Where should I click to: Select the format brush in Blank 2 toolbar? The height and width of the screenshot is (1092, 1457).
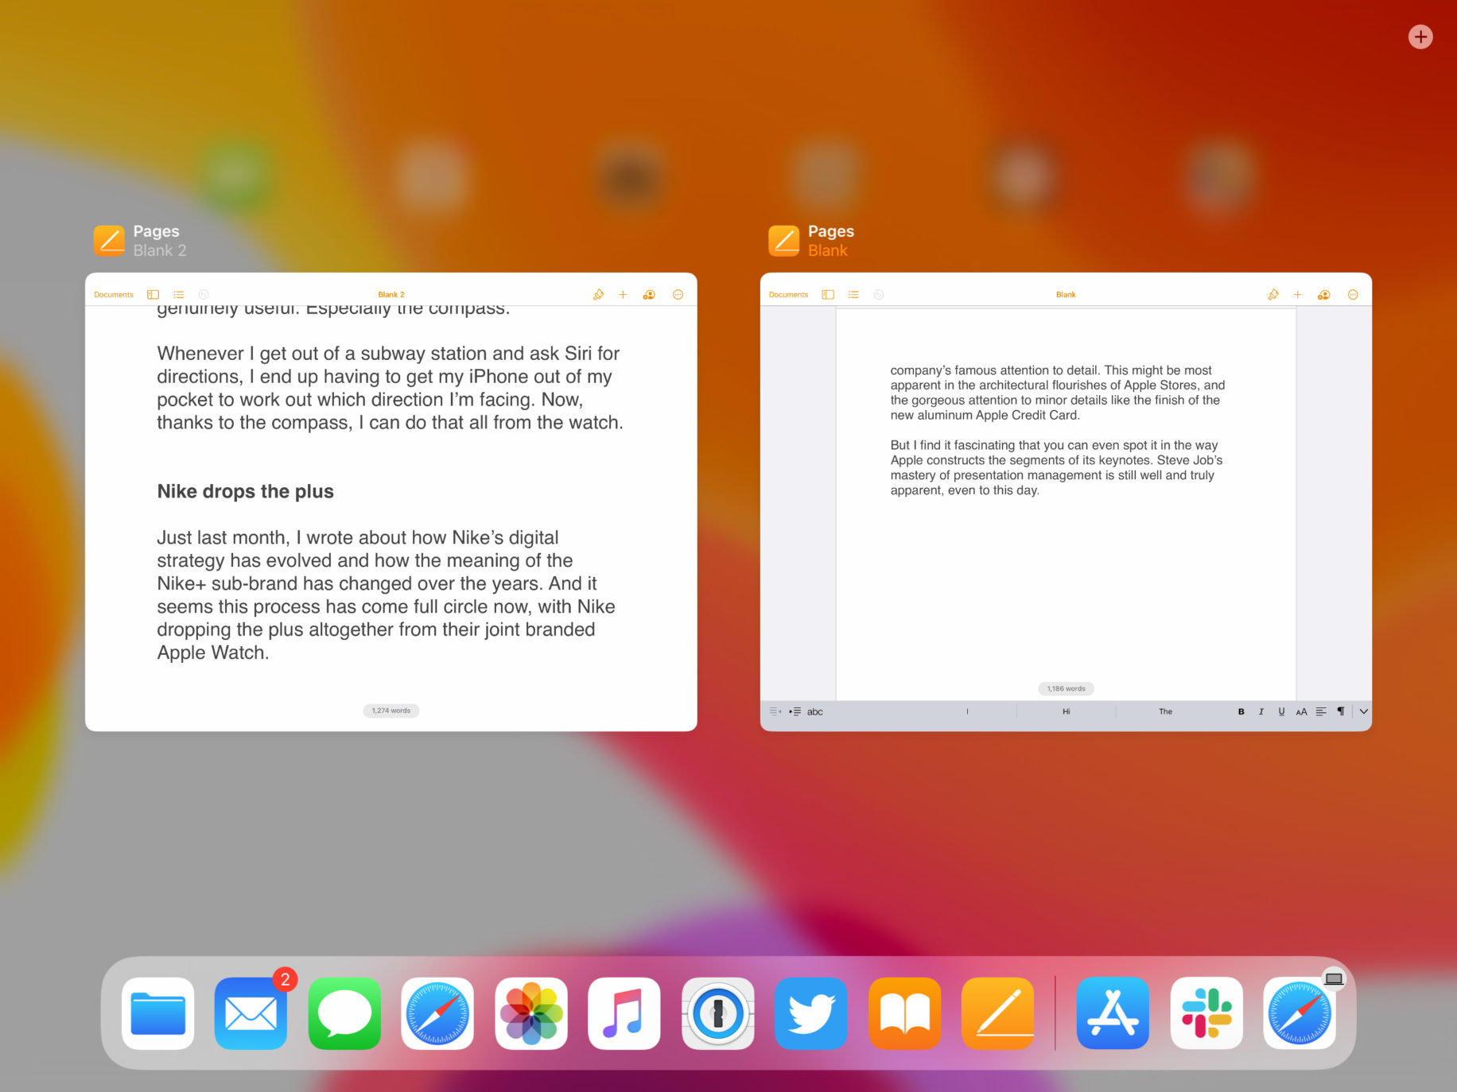point(598,294)
